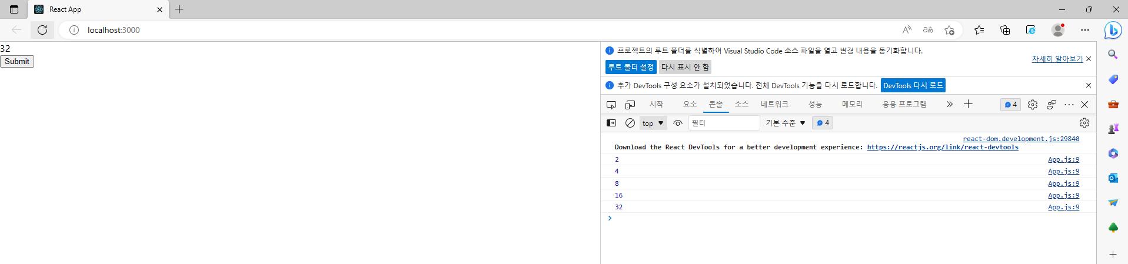Add this page to favorites
Viewport: 1128px width, 264px height.
[949, 30]
